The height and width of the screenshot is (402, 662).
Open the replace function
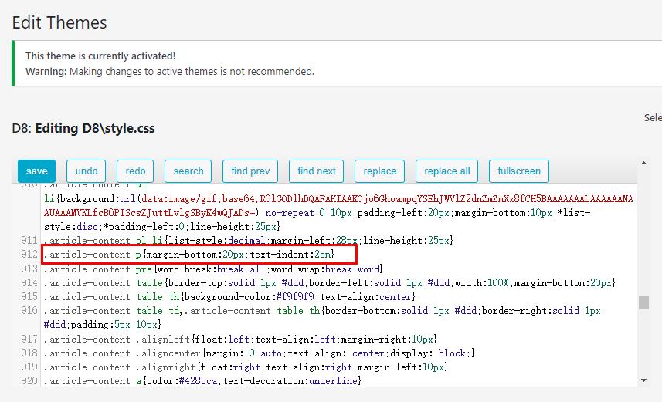coord(379,171)
